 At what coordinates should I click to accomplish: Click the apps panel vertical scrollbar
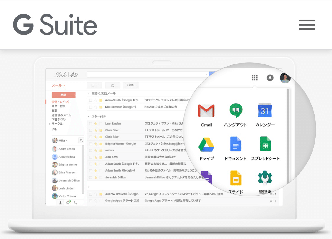point(288,136)
